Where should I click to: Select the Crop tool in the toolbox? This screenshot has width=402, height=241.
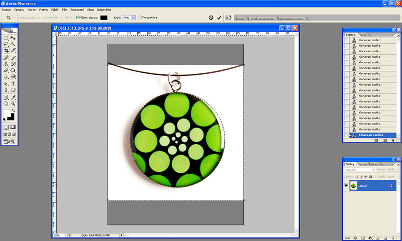click(x=6, y=51)
